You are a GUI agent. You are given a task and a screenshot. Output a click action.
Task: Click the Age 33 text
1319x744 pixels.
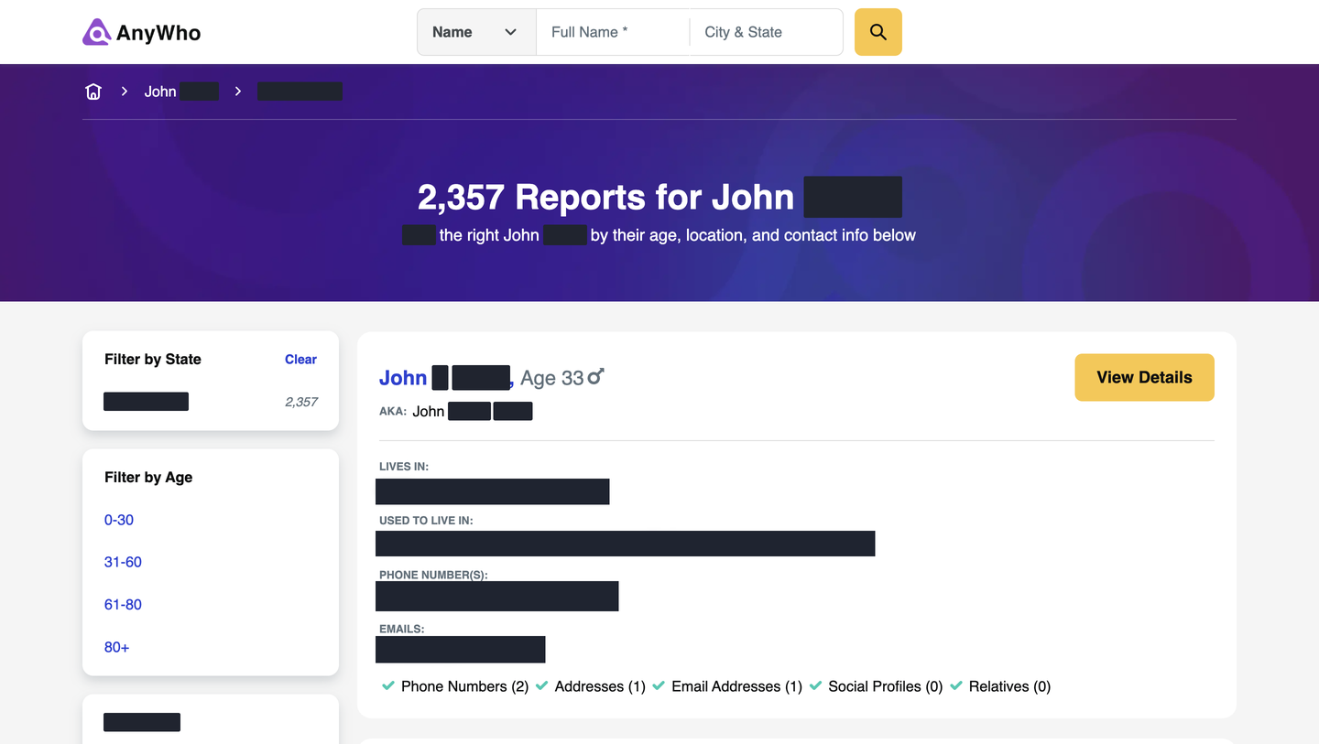click(551, 378)
